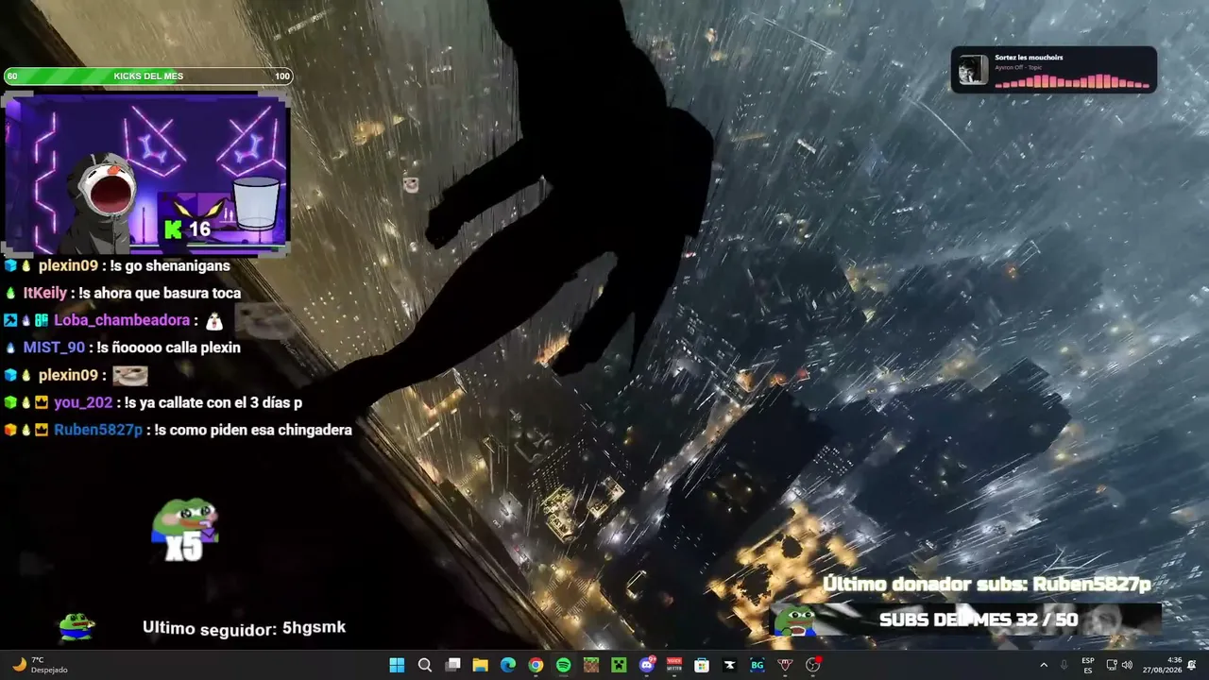Open the Voicemeeter taskbar app

[674, 665]
